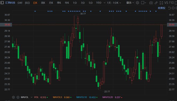Click the MAVOL5 9.560 value

[x=62, y=97]
